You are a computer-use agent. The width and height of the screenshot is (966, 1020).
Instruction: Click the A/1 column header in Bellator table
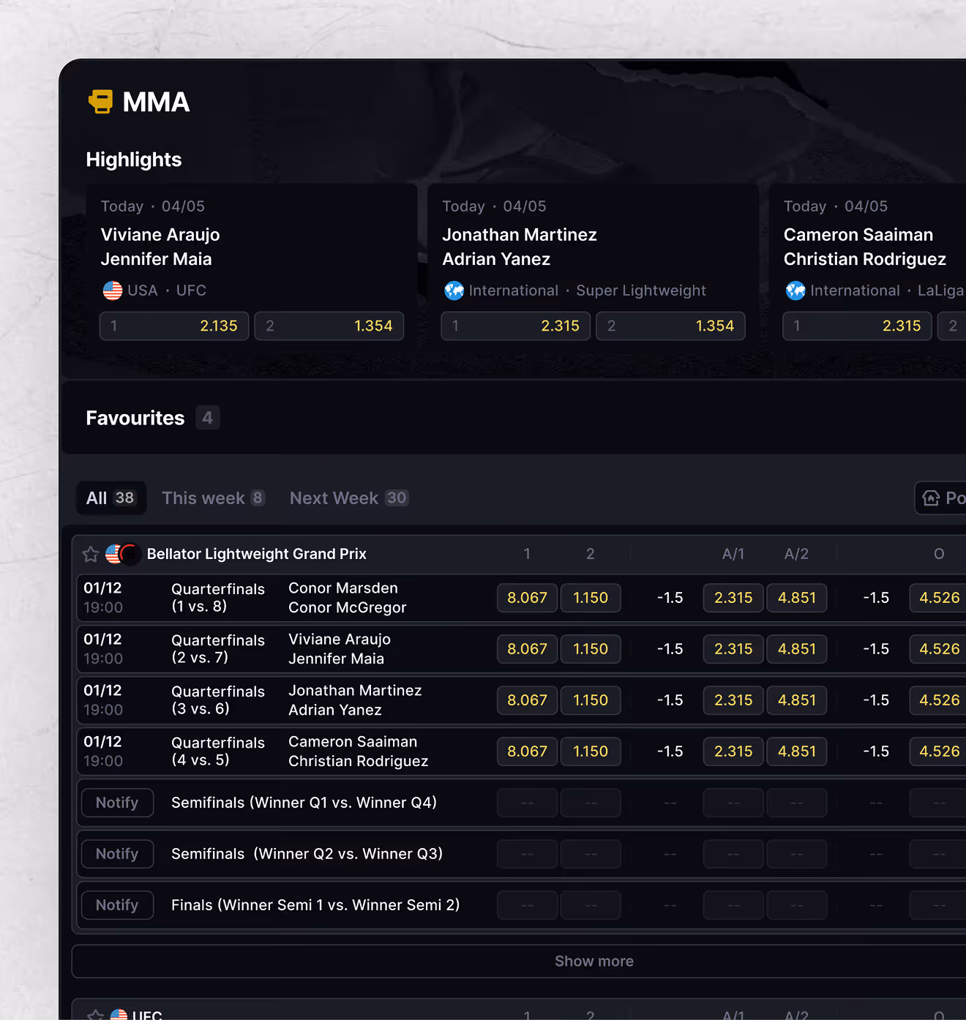pos(733,554)
